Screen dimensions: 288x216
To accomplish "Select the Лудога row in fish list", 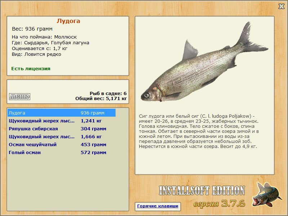I will tap(62, 113).
